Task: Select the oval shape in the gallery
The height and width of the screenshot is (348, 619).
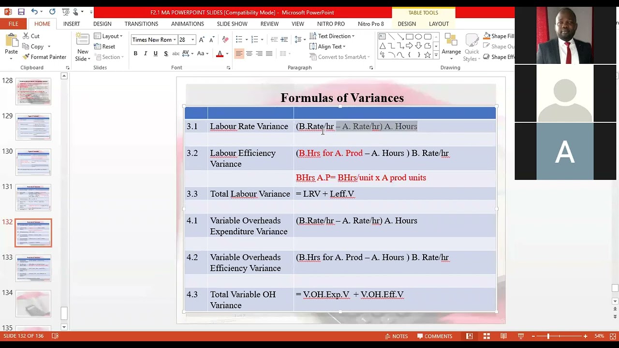Action: [x=418, y=37]
